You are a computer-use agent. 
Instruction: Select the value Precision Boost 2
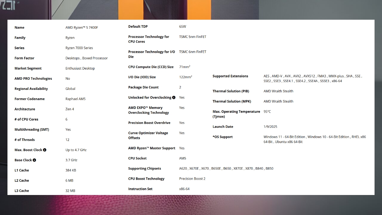pos(192,179)
